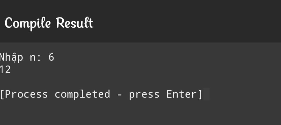Click the blank line below 12
Screen dimensions: 281x125
coord(82,82)
